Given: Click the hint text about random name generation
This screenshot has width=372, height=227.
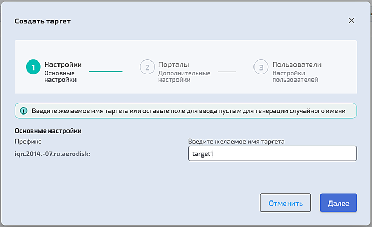Looking at the screenshot, I should coord(189,111).
